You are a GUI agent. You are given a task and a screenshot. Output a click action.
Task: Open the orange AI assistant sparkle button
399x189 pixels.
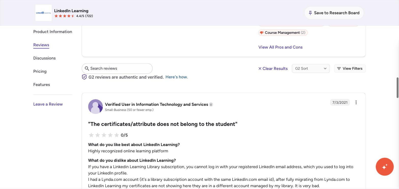(x=385, y=167)
